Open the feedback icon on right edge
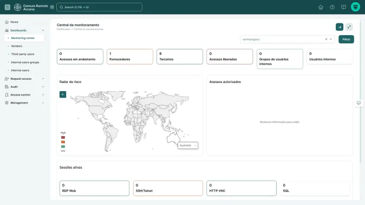Screen dimensions: 365x205 pos(359,103)
